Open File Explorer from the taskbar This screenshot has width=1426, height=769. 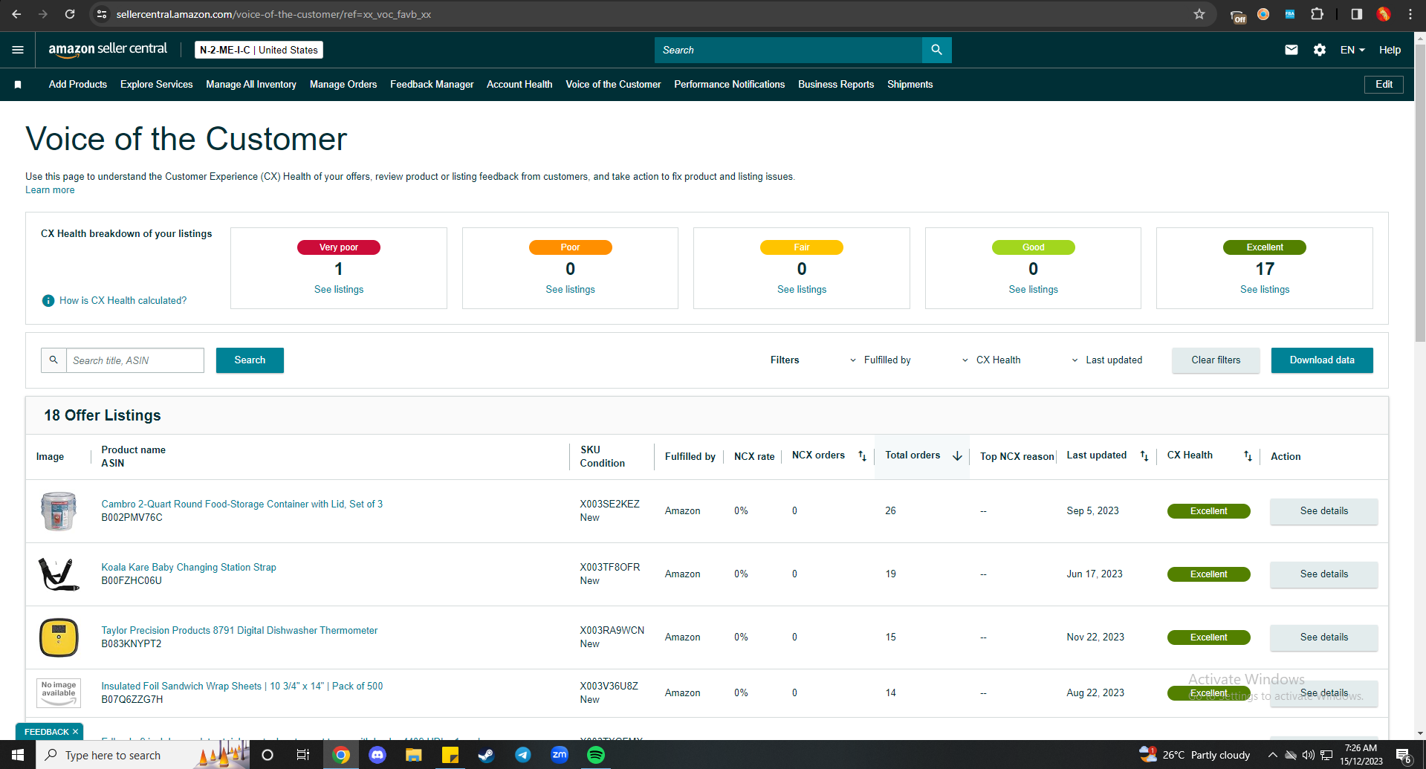414,755
